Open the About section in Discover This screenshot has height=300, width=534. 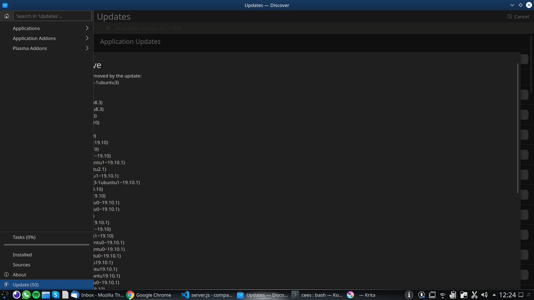click(20, 274)
